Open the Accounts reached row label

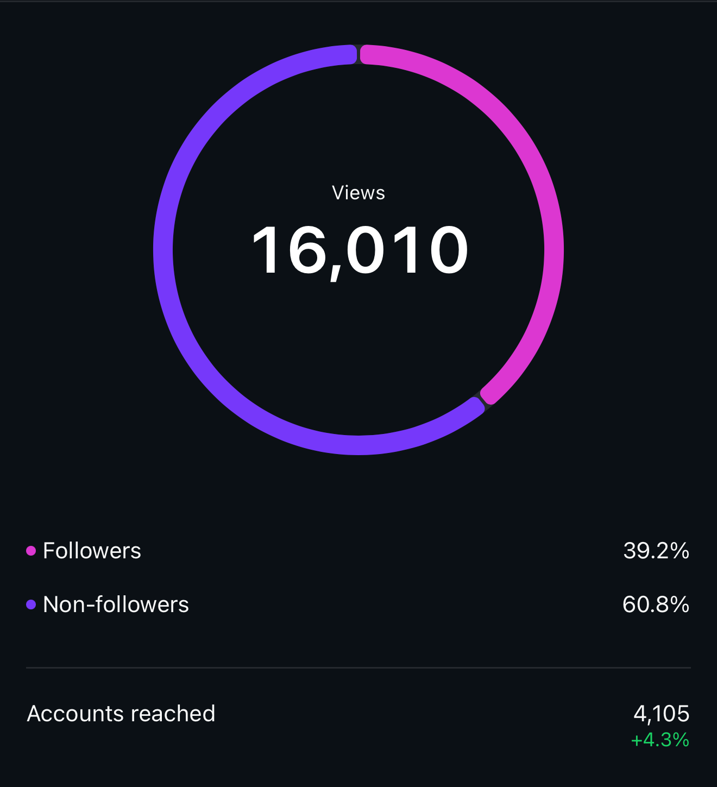(121, 714)
